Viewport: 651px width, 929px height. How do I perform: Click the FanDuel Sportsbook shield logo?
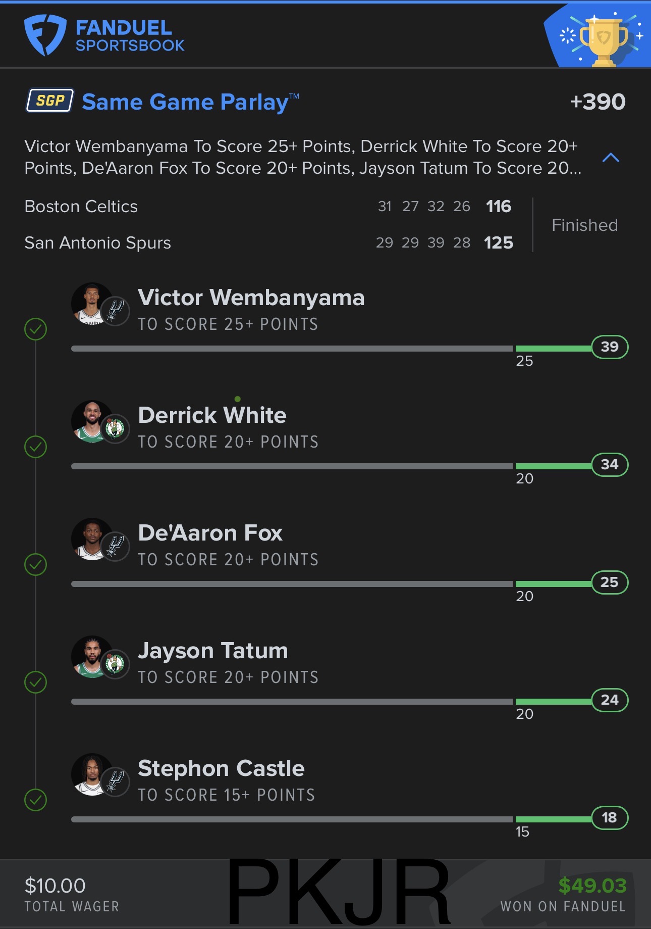point(45,35)
